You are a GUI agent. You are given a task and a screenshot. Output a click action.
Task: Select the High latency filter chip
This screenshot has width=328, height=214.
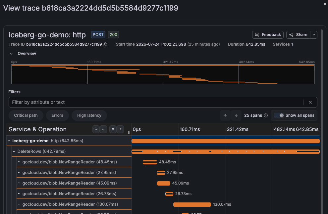(x=89, y=115)
